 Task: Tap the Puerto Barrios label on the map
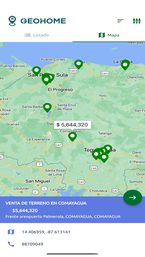(13, 66)
